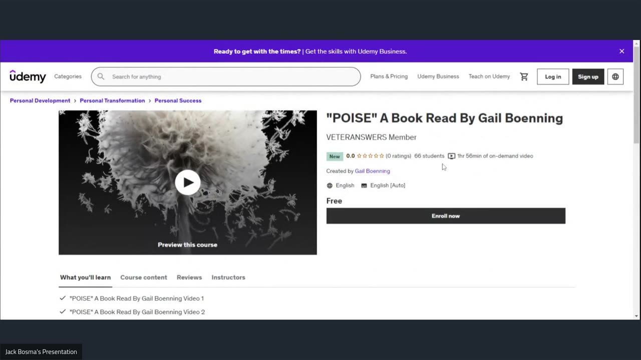Screen dimensions: 641x360
Task: Open the shopping cart
Action: point(524,76)
